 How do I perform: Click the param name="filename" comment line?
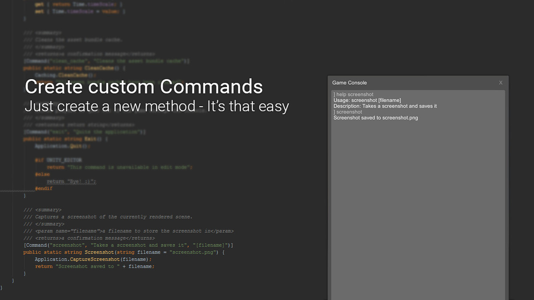pos(129,231)
